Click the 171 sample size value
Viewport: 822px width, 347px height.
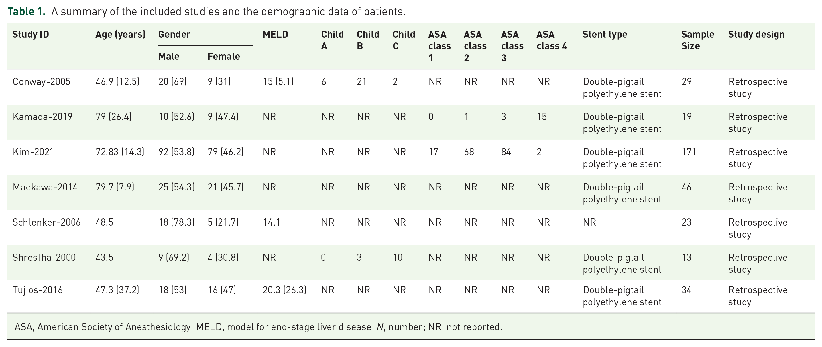(689, 152)
